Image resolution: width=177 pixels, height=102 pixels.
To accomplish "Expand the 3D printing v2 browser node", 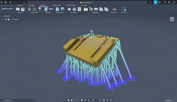I will point(3,19).
